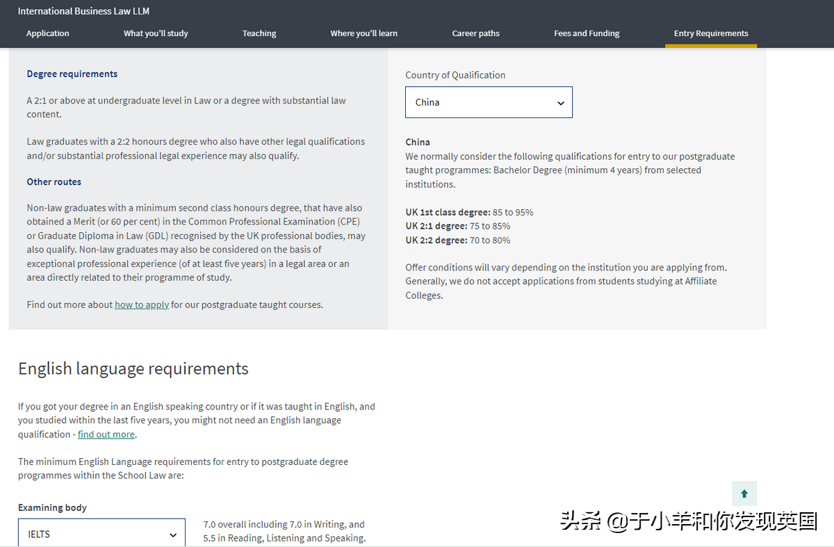Follow the how to apply link
The width and height of the screenshot is (834, 547).
click(142, 304)
